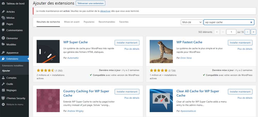Clear the search field with the X icon
Image resolution: width=258 pixels, height=117 pixels.
pyautogui.click(x=251, y=22)
